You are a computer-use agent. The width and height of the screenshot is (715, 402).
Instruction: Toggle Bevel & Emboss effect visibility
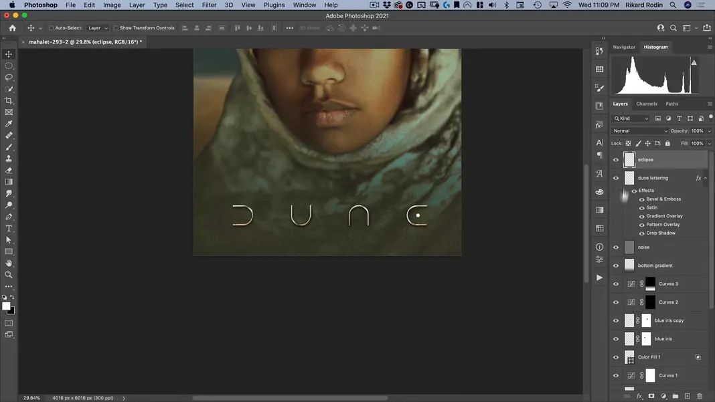click(641, 199)
